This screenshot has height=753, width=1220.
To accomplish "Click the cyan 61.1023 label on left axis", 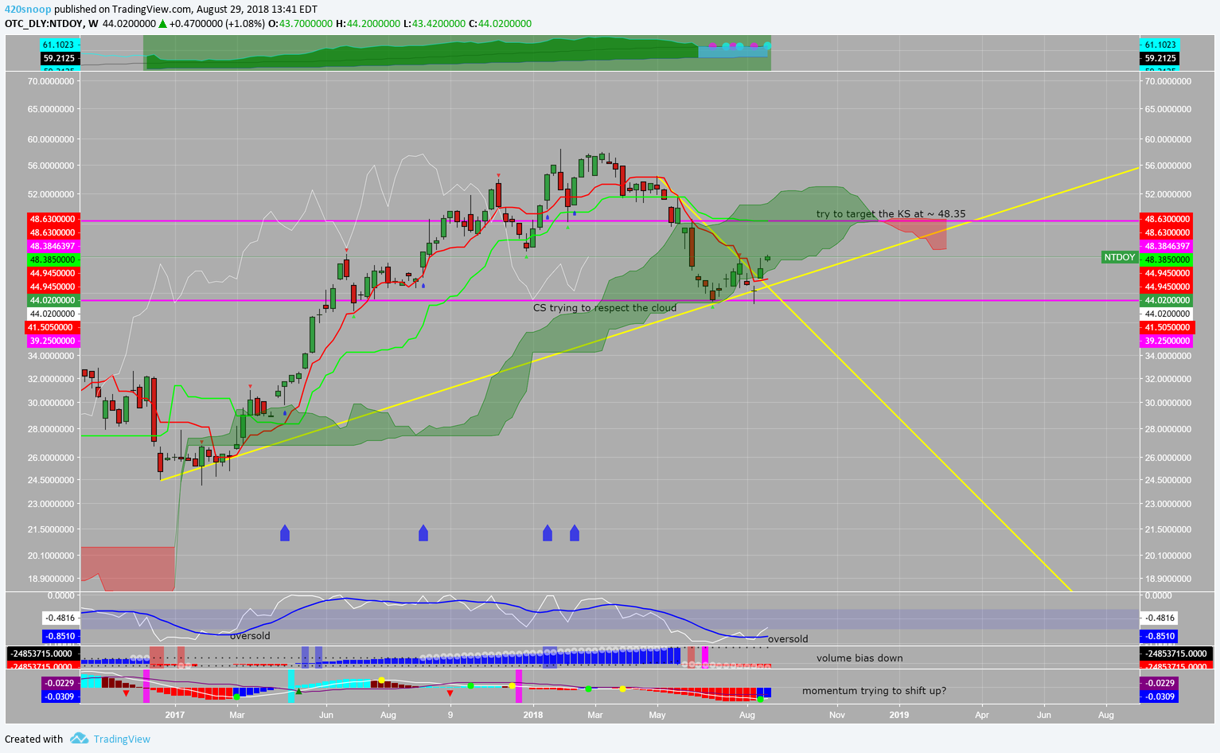I will point(59,45).
